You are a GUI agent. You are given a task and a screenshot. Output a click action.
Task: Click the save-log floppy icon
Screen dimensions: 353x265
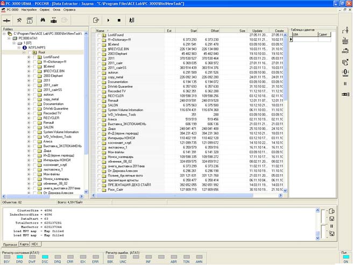pos(331,219)
